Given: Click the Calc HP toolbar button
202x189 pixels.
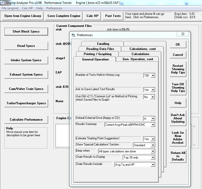Looking at the screenshot, I should 92,16.
